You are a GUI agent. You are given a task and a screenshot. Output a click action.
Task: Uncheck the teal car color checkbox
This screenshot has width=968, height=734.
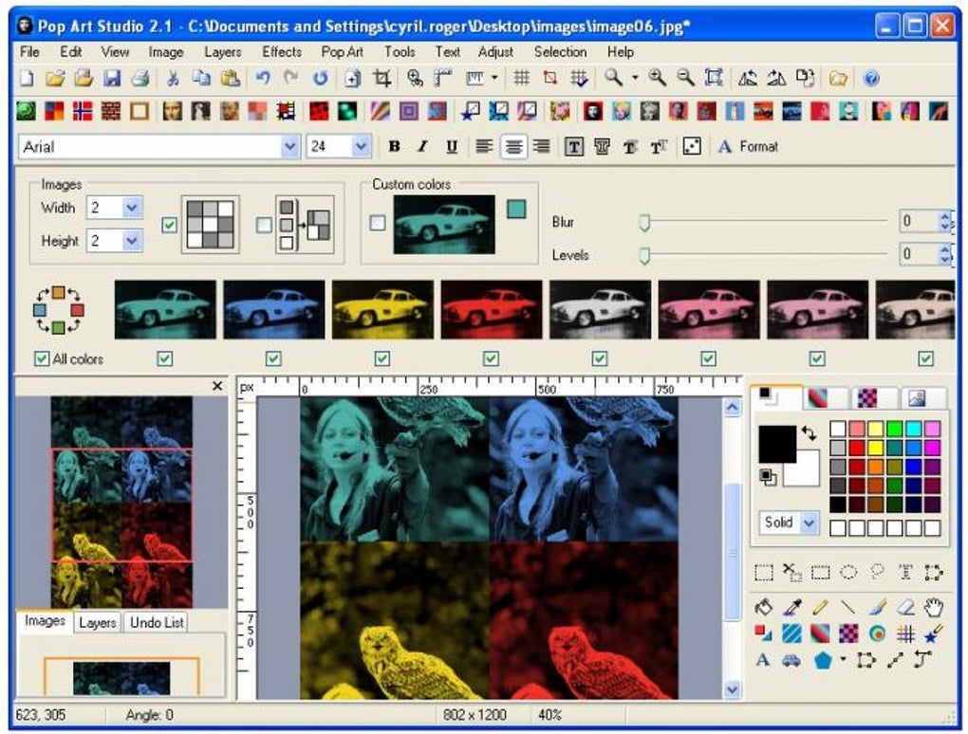pyautogui.click(x=165, y=359)
